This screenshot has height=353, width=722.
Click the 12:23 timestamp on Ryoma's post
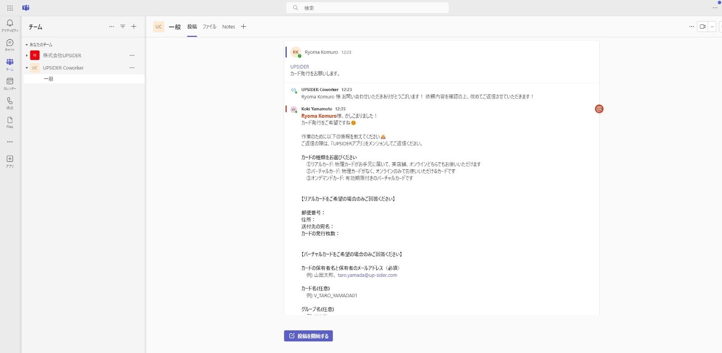[x=346, y=52]
